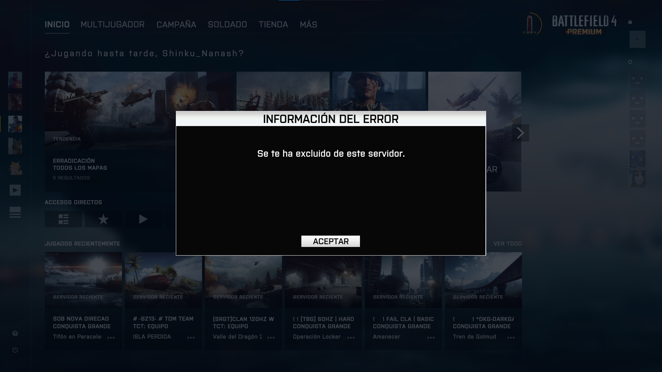
Task: Select the first game tile in left sidebar
Action: coord(15,80)
